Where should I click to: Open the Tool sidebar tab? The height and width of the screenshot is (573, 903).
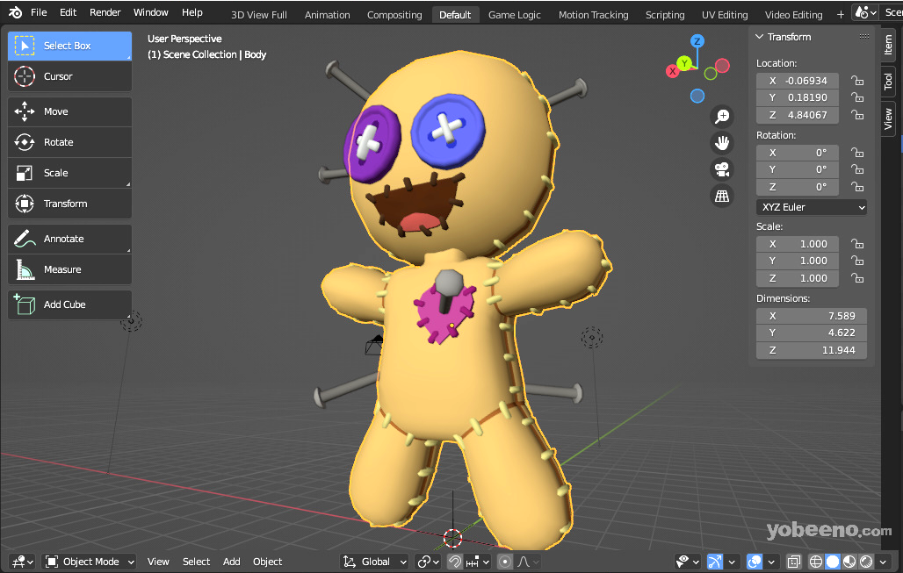coord(888,82)
